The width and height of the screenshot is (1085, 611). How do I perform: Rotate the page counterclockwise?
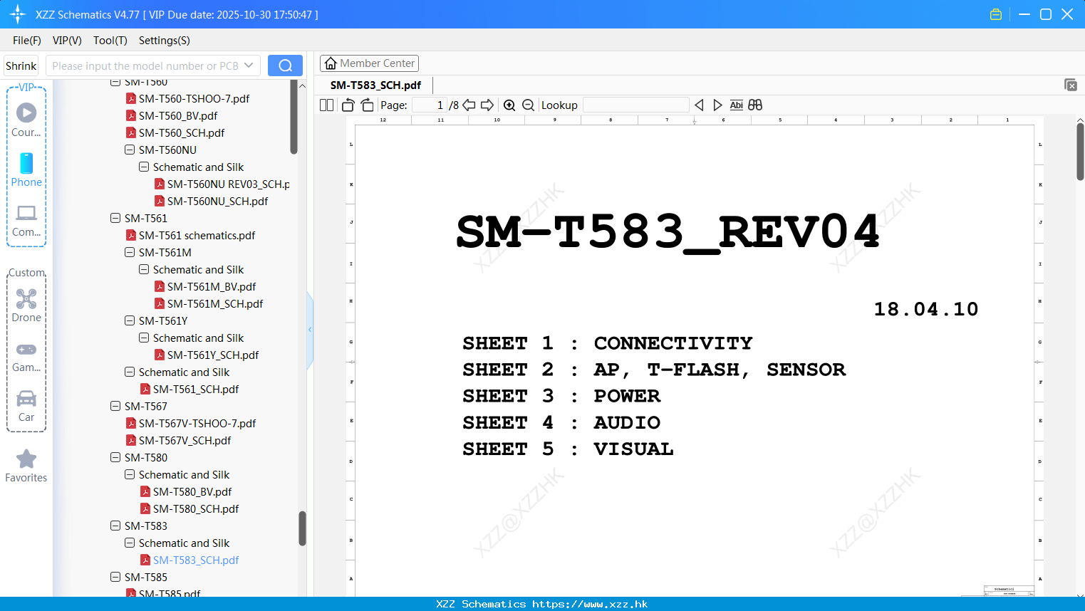tap(348, 105)
